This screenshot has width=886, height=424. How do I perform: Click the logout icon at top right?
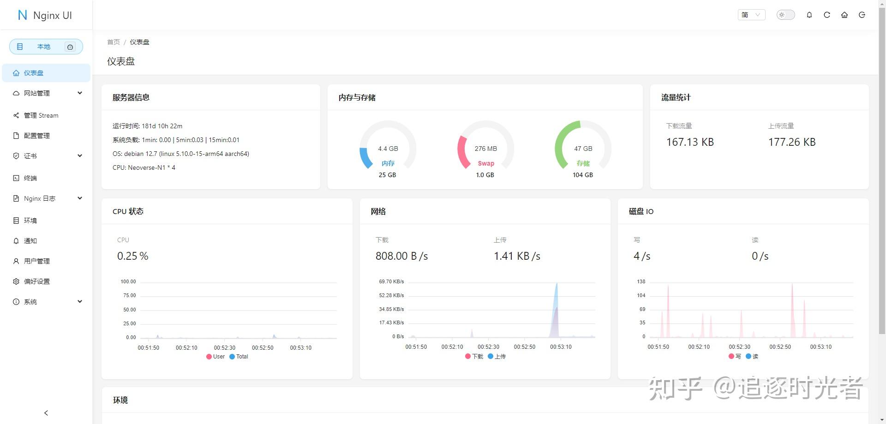862,15
